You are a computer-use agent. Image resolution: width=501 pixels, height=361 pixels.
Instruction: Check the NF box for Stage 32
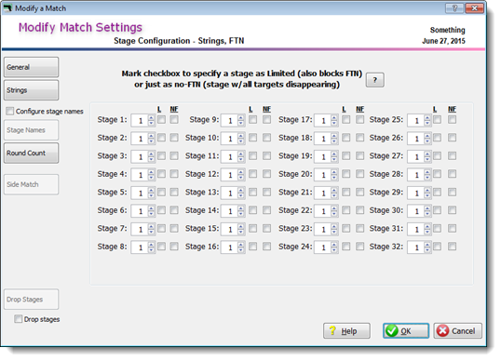pos(452,247)
